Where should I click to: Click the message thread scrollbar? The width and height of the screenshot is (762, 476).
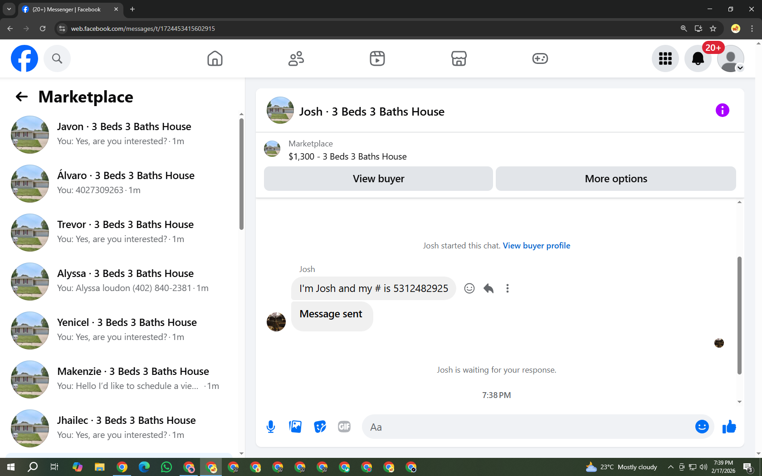coord(739,316)
